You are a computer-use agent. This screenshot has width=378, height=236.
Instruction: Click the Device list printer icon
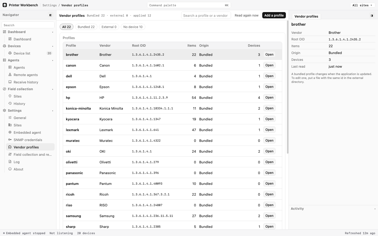pyautogui.click(x=10, y=53)
